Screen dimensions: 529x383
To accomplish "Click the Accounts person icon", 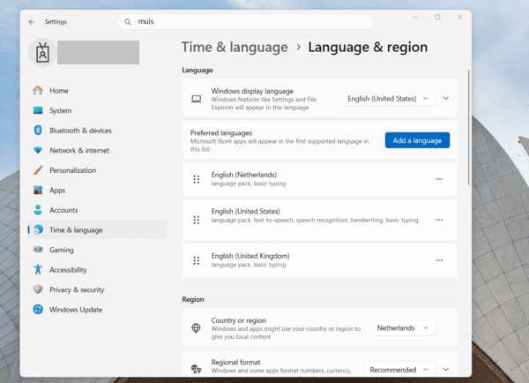I will (38, 210).
